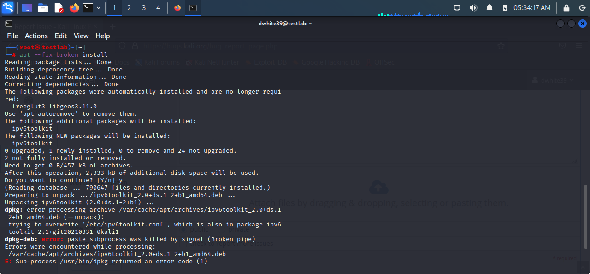The image size is (590, 274).
Task: Open the Actions menu in terminal
Action: click(x=36, y=36)
